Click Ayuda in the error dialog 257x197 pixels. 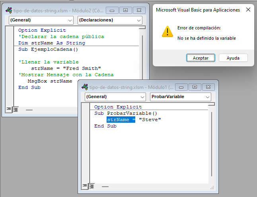point(233,58)
